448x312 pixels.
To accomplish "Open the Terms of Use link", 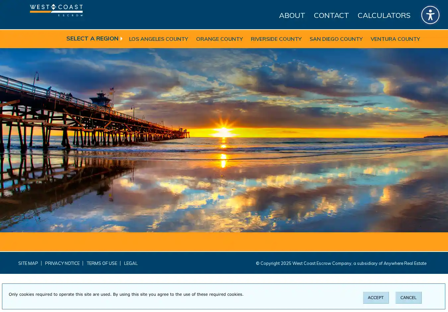I will tap(102, 263).
